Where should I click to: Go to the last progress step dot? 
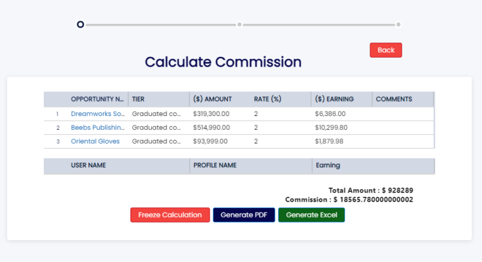399,24
